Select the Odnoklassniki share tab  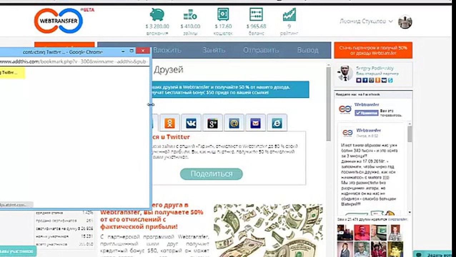(169, 123)
